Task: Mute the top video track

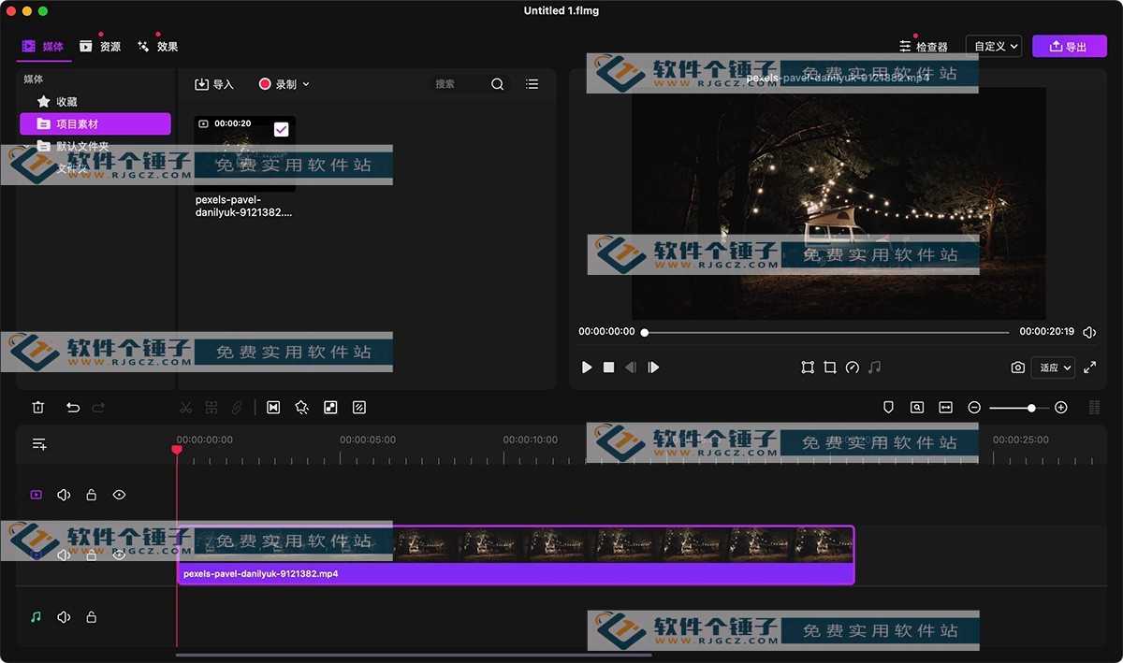Action: pos(64,495)
